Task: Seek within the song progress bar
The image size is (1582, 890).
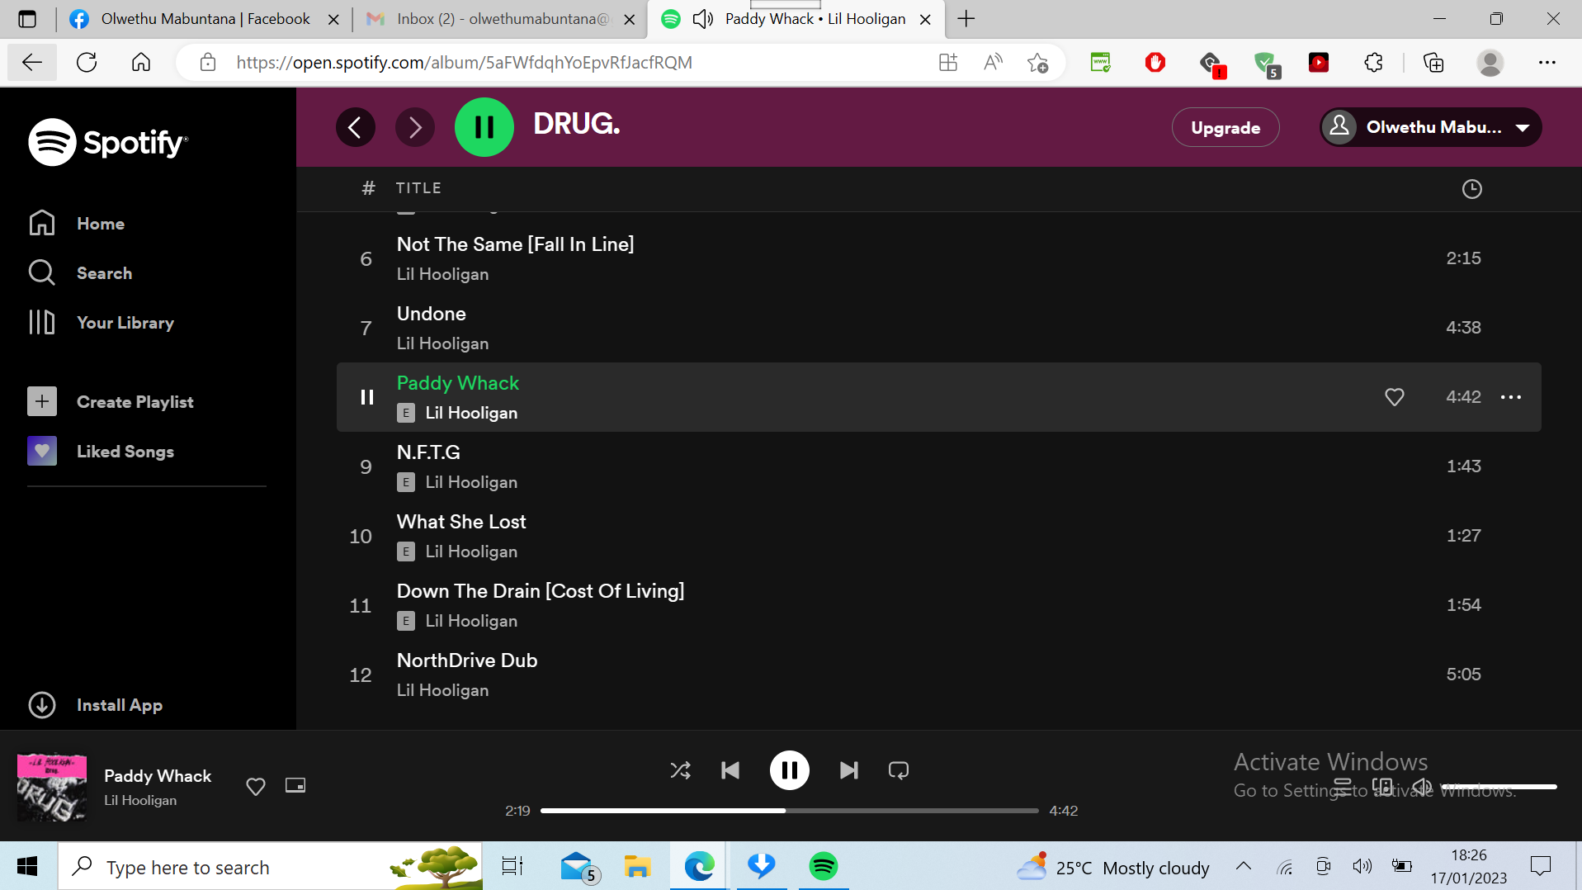Action: [790, 811]
